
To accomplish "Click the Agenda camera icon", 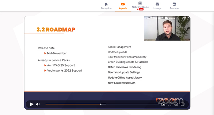I will click(x=123, y=4).
